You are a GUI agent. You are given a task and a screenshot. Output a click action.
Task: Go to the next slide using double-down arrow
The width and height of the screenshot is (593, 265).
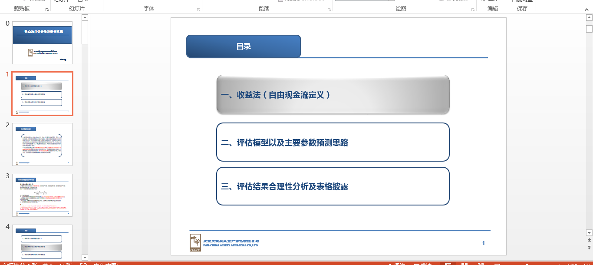589,247
